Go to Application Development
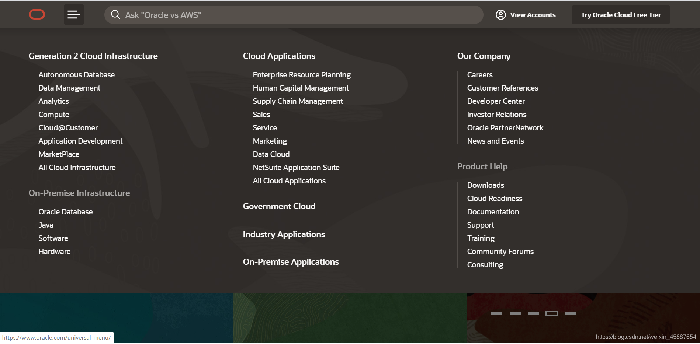Screen dimensions: 700x344 [80, 141]
